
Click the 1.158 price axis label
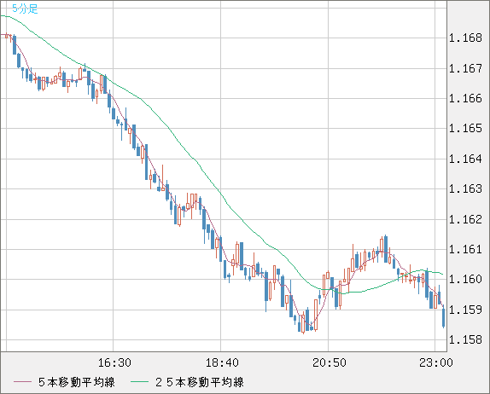[x=465, y=339]
